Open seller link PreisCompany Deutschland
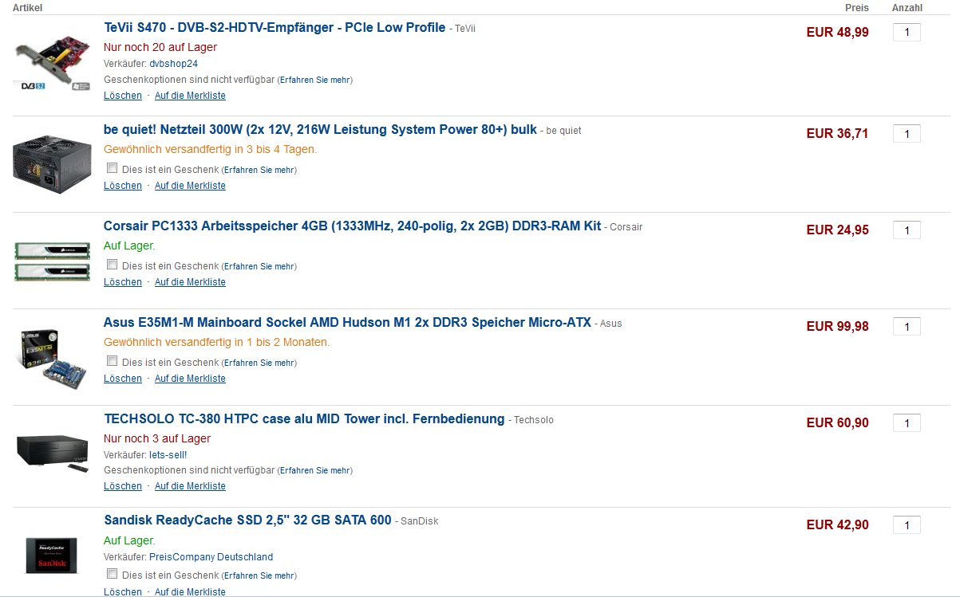Image resolution: width=960 pixels, height=597 pixels. coord(211,557)
